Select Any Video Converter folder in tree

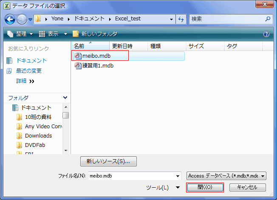[x=43, y=127]
